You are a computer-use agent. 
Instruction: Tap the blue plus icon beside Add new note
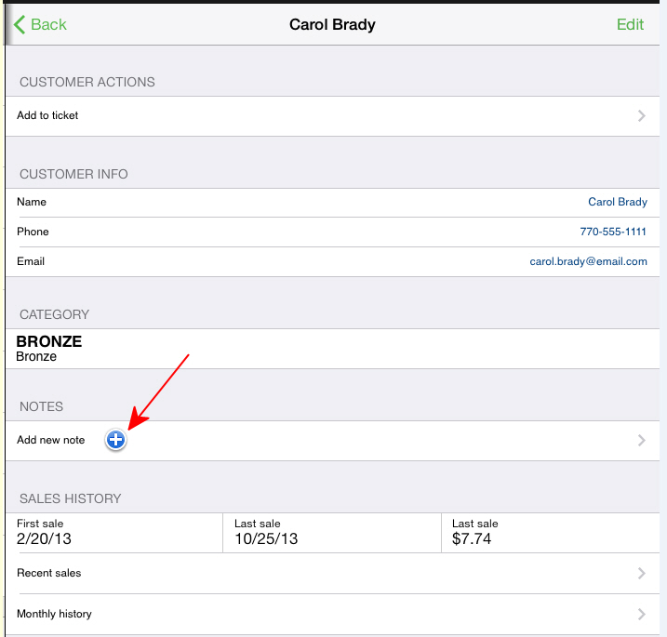115,440
